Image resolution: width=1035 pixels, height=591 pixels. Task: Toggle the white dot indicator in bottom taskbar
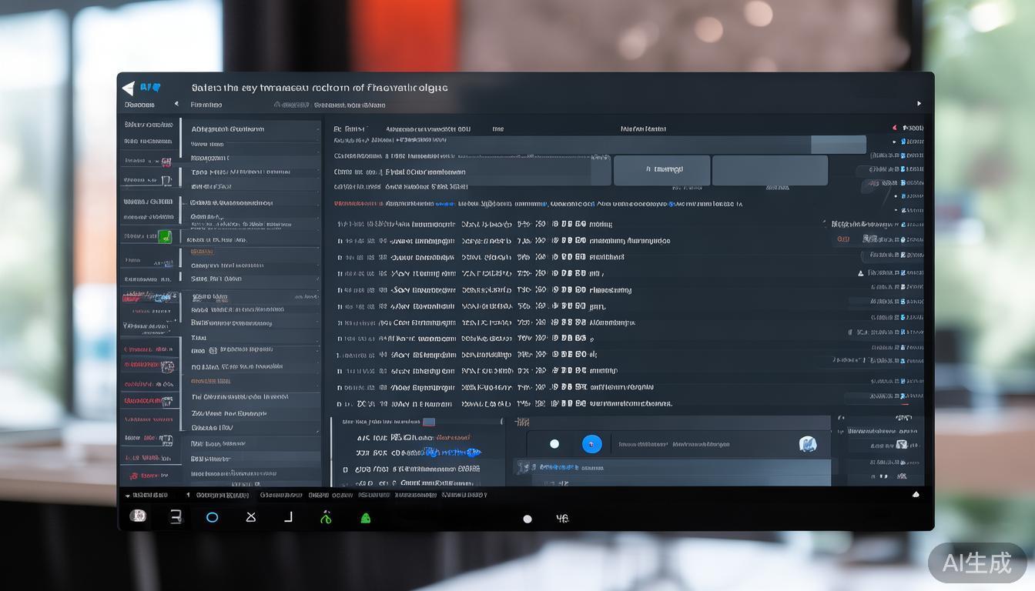[x=528, y=519]
